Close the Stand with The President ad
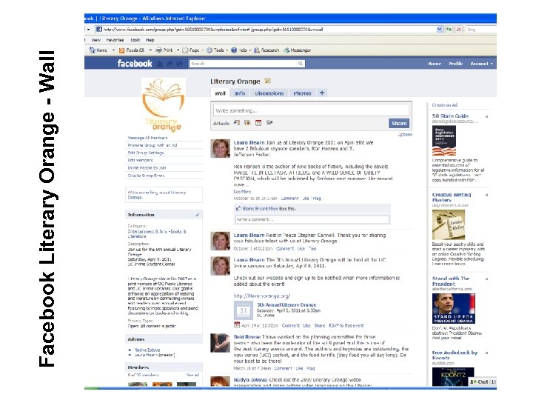533x400 pixels. [x=486, y=279]
